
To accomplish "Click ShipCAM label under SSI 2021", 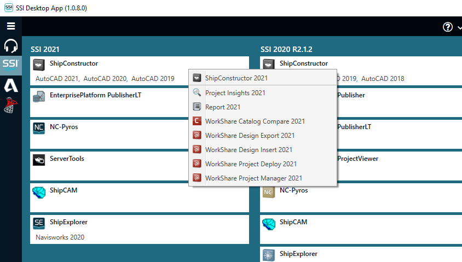I will [x=63, y=190].
